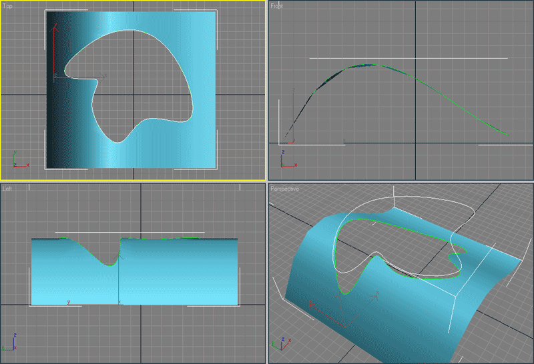Open the Perspective viewport label menu
Screen dimensions: 534x364
click(x=284, y=189)
